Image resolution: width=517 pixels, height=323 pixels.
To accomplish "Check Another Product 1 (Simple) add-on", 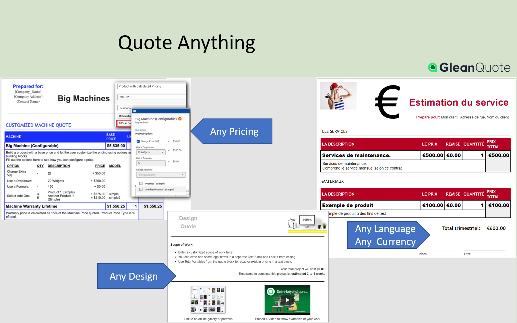I will tap(141, 189).
